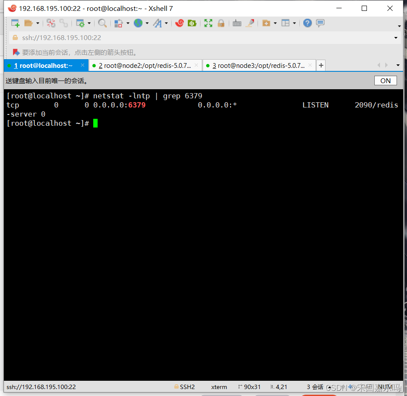
Task: Click 2090/redis process text
Action: pos(376,105)
